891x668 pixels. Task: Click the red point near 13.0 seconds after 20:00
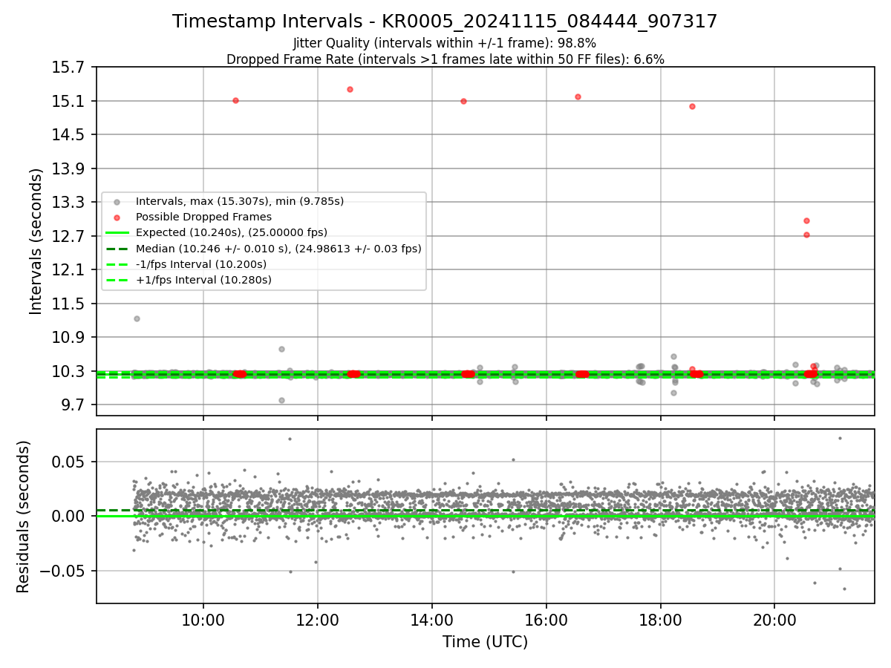[806, 220]
